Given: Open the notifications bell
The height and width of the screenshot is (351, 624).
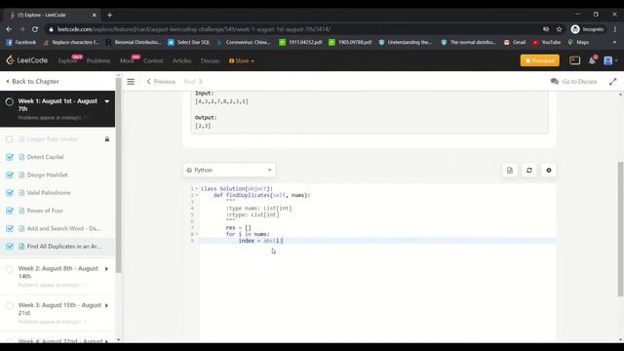Looking at the screenshot, I should coord(592,60).
